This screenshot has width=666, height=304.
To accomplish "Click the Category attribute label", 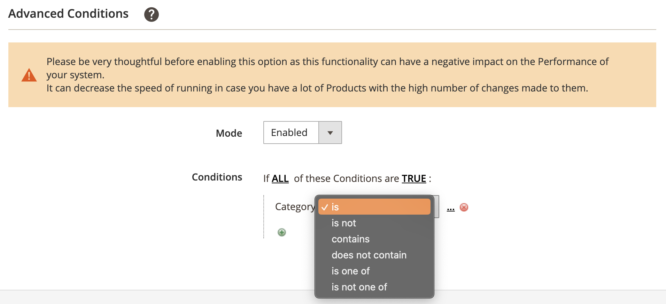I will pyautogui.click(x=295, y=206).
